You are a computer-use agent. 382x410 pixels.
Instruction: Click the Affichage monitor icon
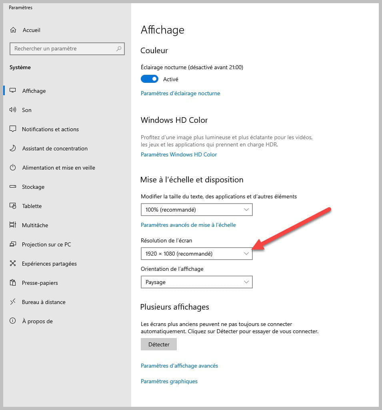tap(12, 90)
